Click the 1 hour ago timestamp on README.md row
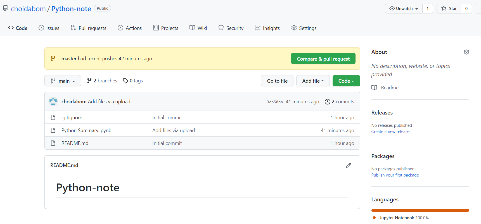 342,143
